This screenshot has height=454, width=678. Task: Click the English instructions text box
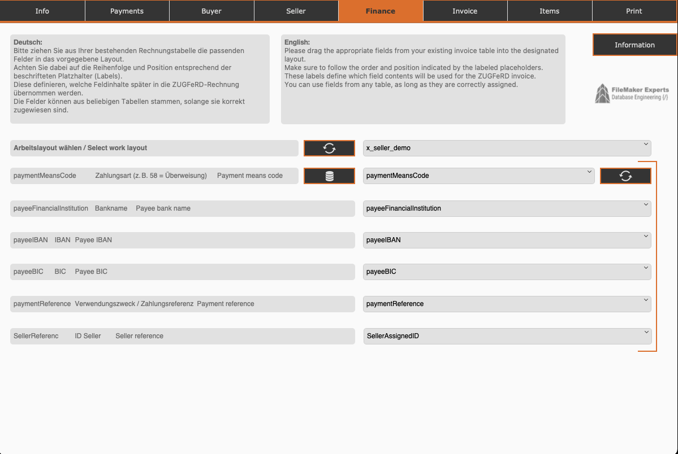coord(423,79)
